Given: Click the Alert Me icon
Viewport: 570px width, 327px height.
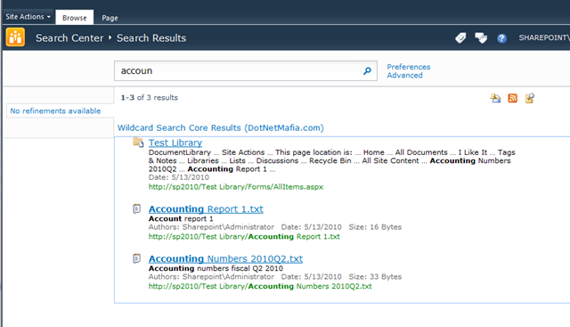Looking at the screenshot, I should (495, 98).
